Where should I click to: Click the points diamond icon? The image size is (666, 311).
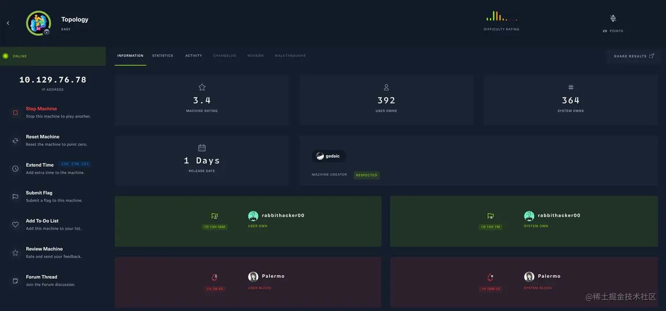point(613,18)
